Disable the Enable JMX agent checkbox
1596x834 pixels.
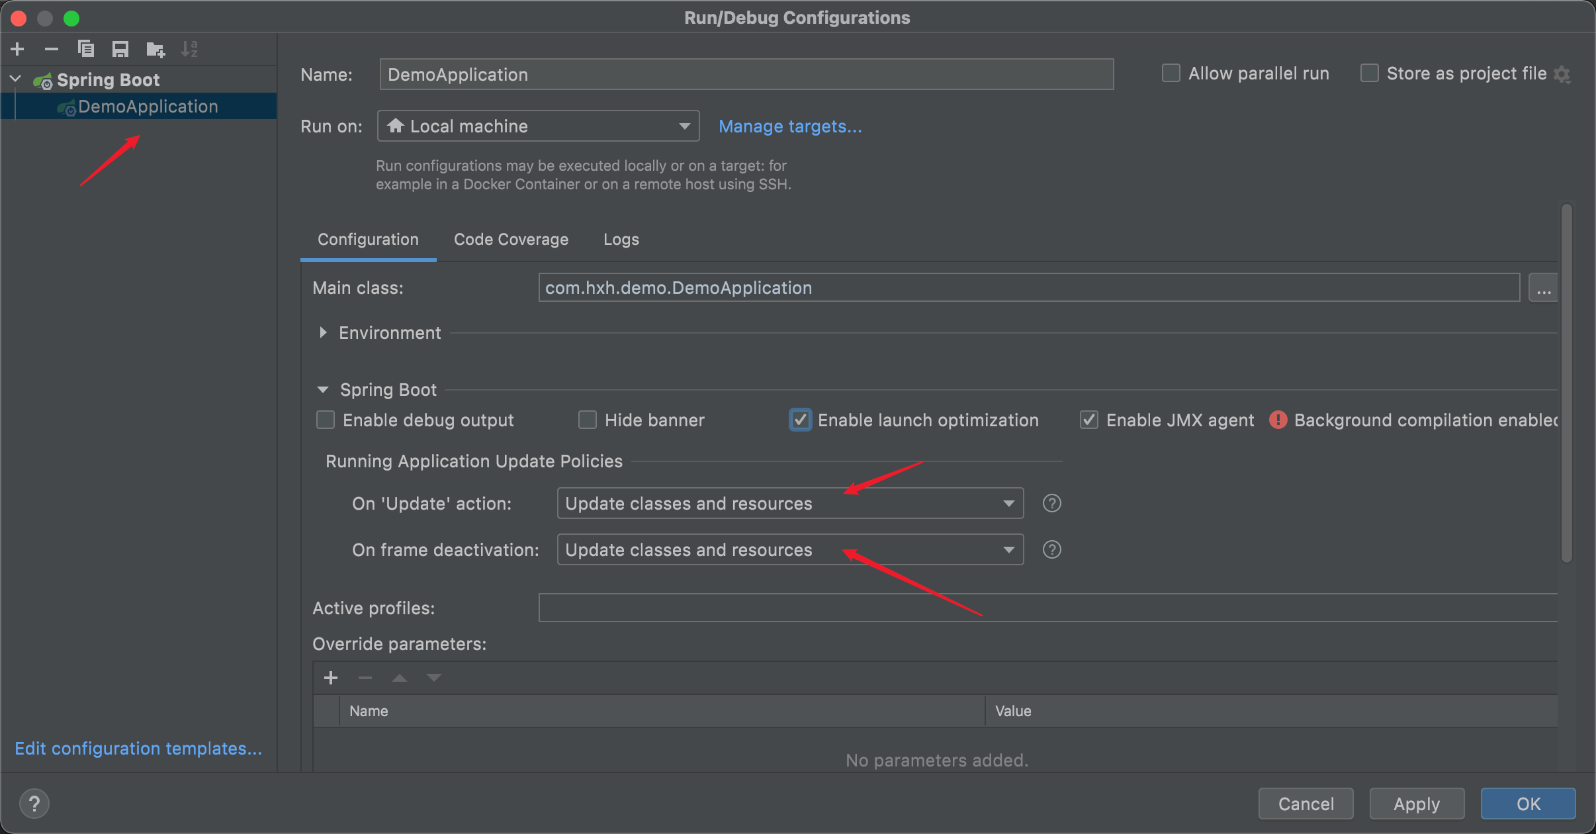[x=1088, y=420]
